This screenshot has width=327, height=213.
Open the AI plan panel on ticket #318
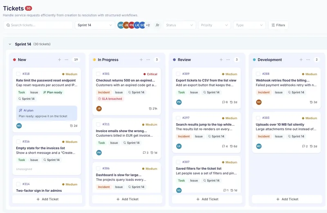tap(47, 113)
